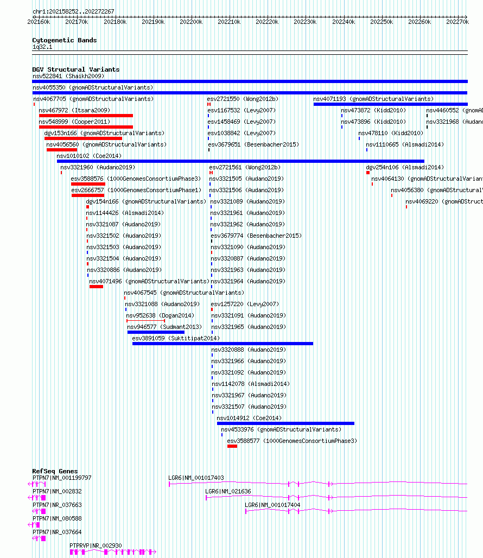Open nsv3321087 (Audano2019) label
The image size is (483, 558).
point(123,224)
